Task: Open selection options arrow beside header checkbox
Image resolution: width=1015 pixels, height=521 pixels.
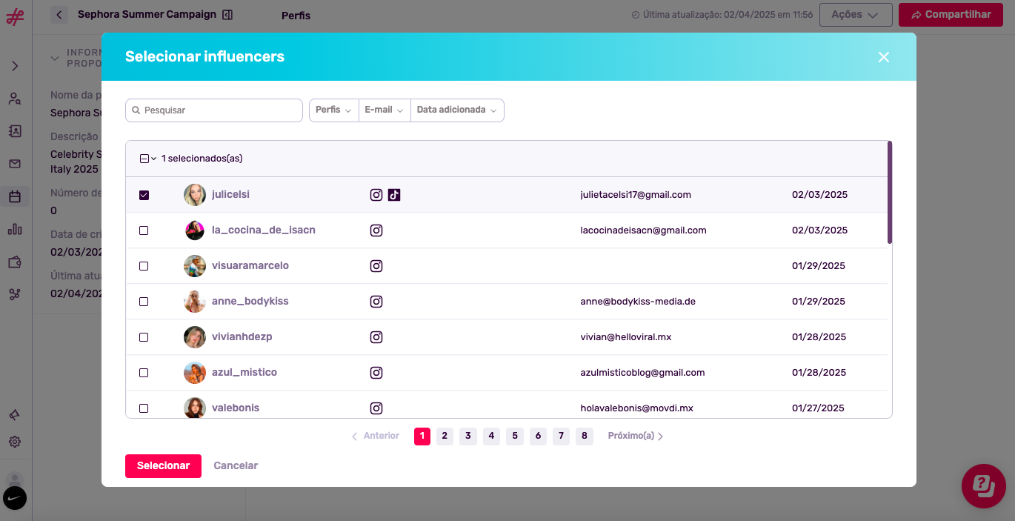Action: (154, 159)
